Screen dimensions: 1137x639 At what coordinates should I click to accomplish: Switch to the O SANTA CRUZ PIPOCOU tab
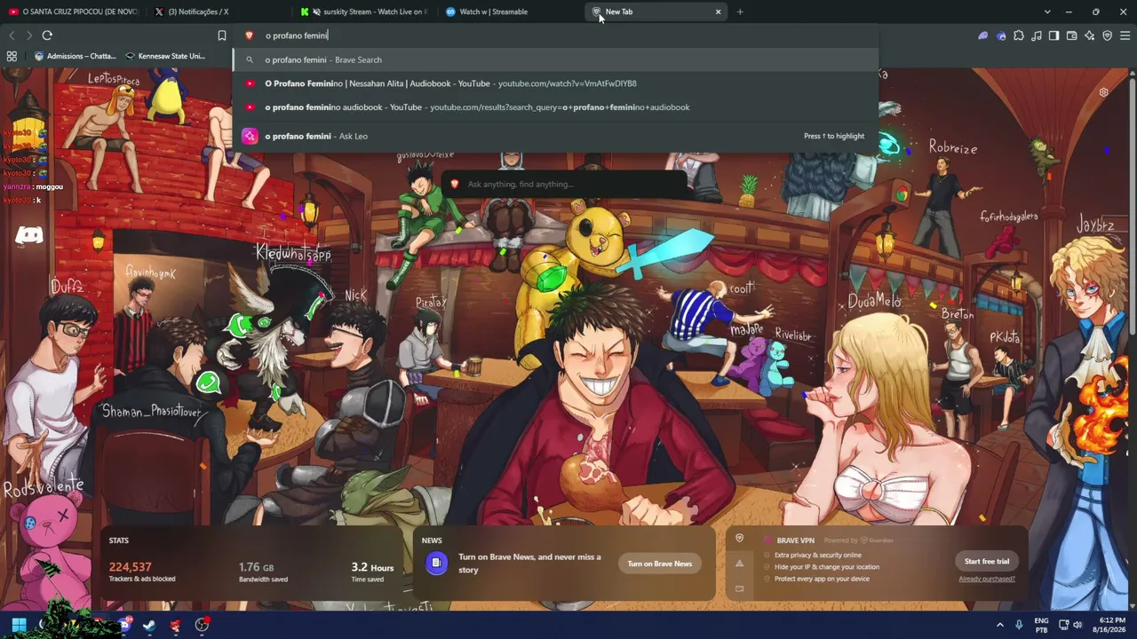tap(74, 12)
